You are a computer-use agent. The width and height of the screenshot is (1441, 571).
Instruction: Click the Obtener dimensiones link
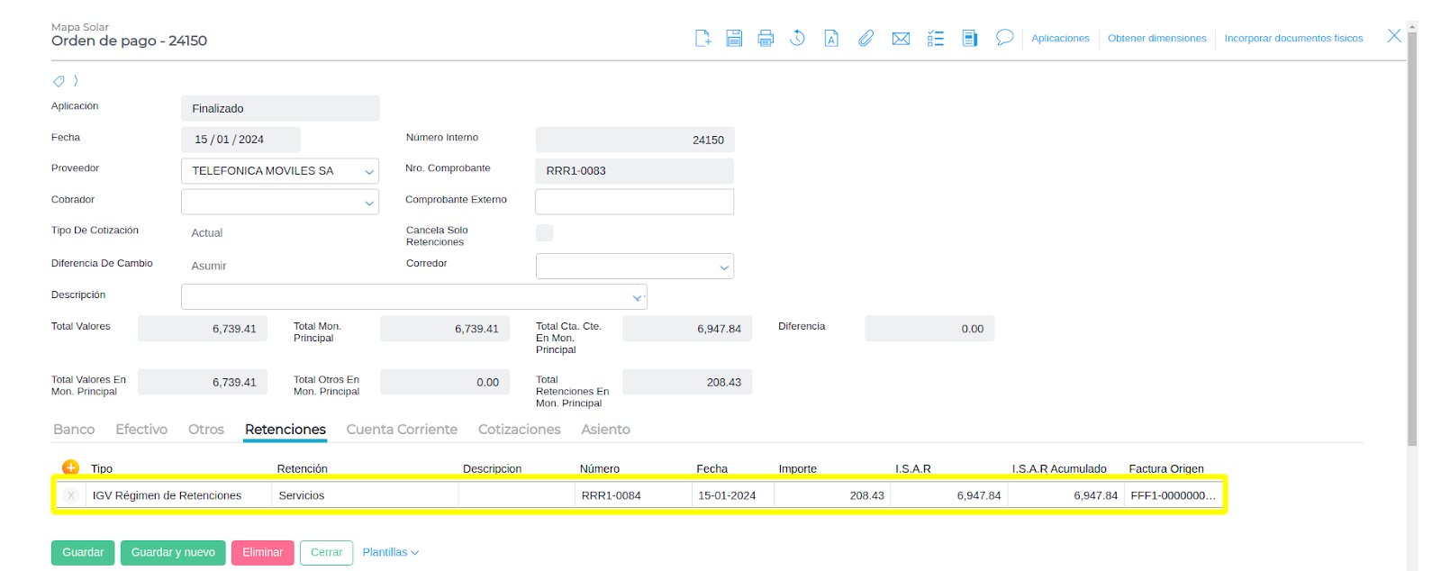(1156, 38)
